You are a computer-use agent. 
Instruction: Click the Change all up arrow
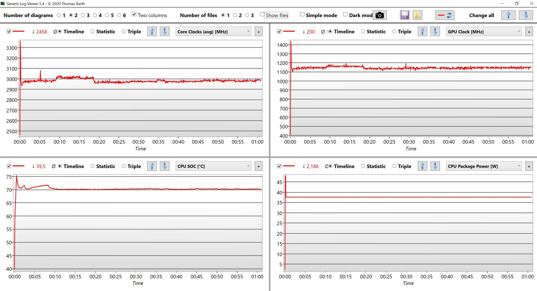(x=508, y=15)
